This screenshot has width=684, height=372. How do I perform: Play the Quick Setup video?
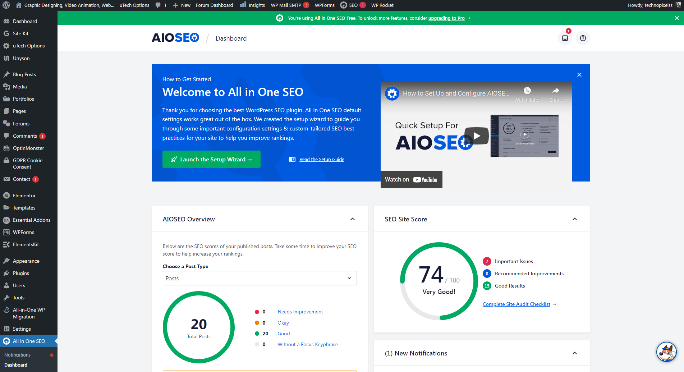click(x=477, y=136)
